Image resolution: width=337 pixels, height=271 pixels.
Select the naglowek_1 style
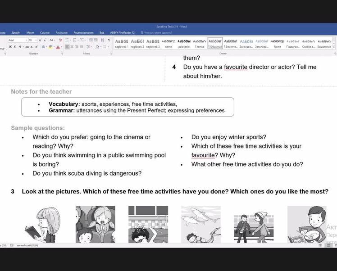click(122, 44)
